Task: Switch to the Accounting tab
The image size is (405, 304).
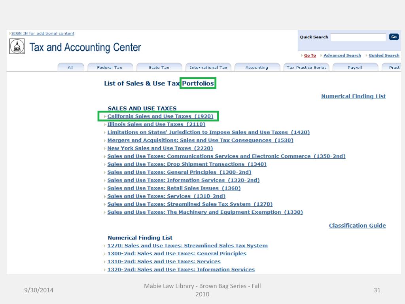Action: [257, 67]
